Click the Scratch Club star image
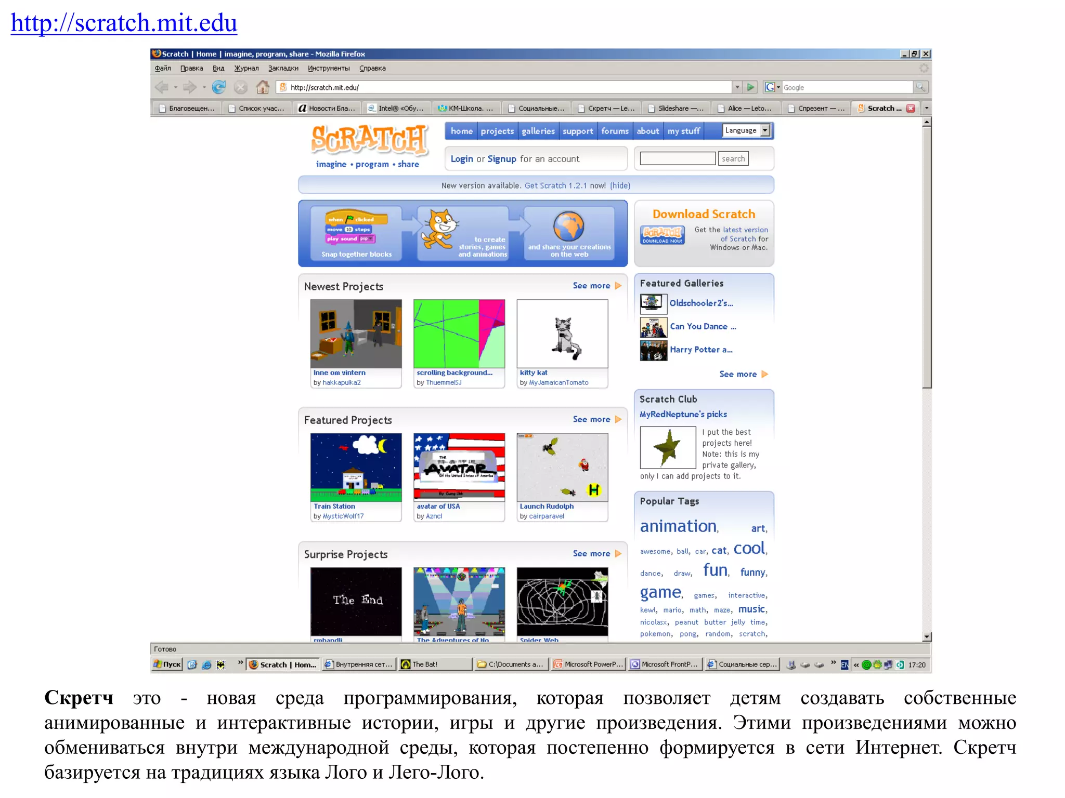The image size is (1065, 798). 668,447
